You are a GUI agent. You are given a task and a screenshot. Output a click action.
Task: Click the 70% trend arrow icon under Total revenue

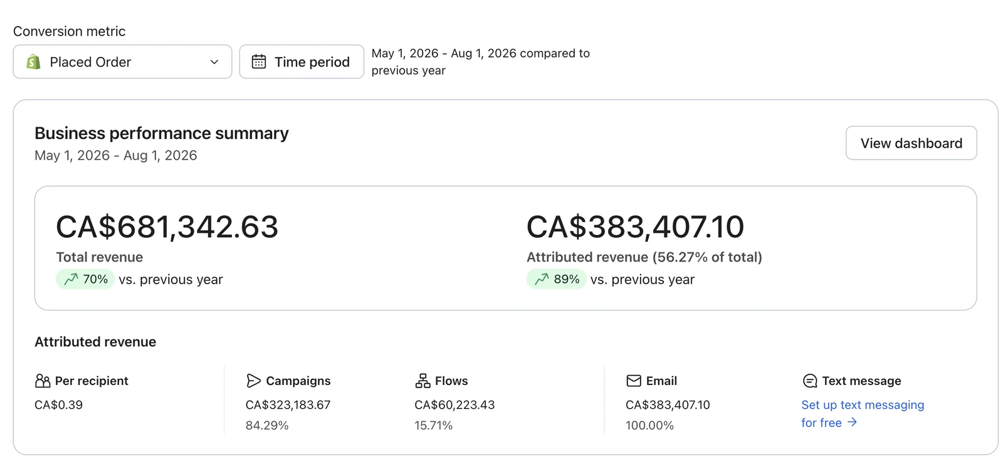tap(71, 279)
